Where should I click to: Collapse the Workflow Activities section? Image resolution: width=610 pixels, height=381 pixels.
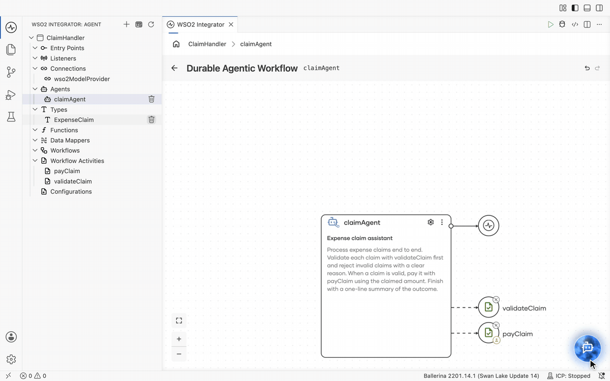click(35, 161)
